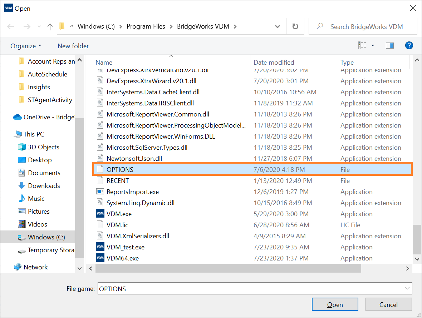Select Microsoft.ReportViewer.WinForms.DLL file icon
Screen dimensions: 422x318
pos(100,136)
